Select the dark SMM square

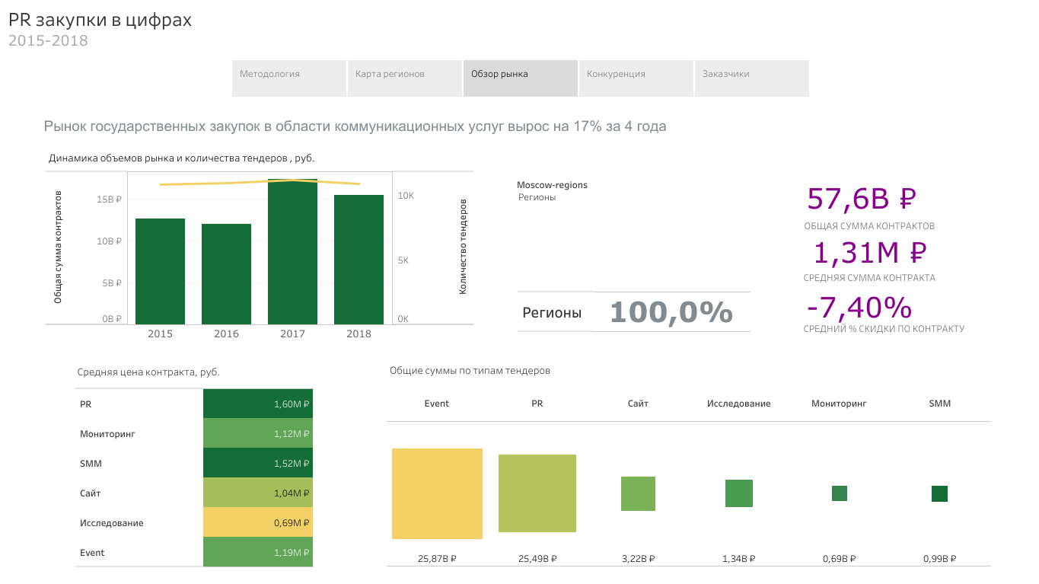(939, 493)
